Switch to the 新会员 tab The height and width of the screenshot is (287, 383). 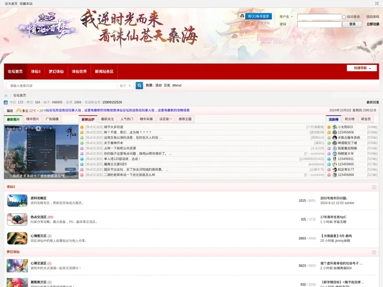point(365,119)
